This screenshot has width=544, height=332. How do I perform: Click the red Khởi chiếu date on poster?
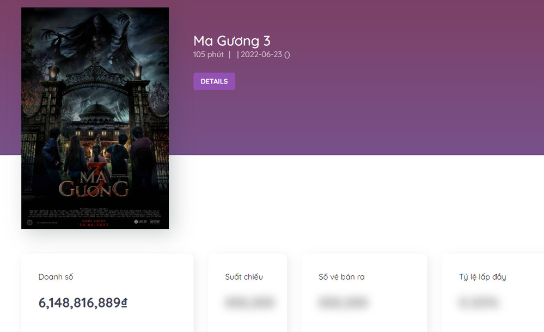pos(94,223)
